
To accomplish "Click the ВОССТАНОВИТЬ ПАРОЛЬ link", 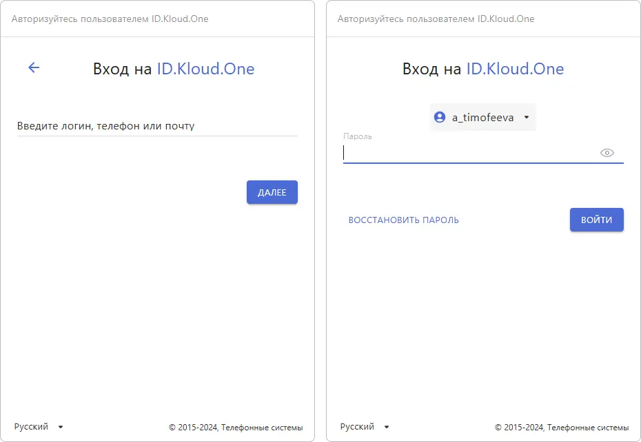I will pos(404,220).
